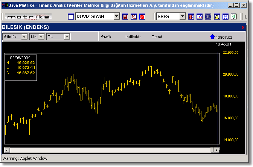This screenshot has width=253, height=167.
Task: Click the chart scrollbar right arrow
Action: pos(216,150)
